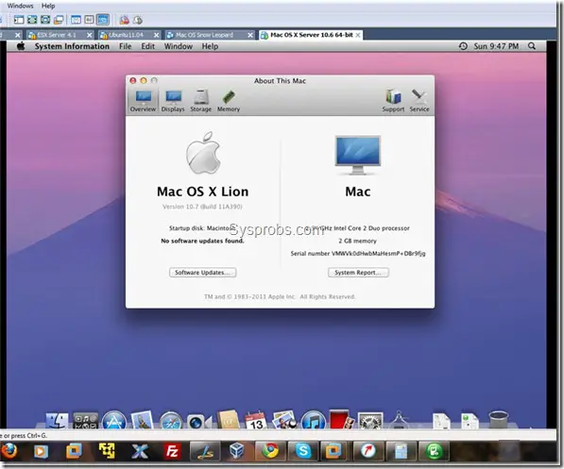Image resolution: width=564 pixels, height=469 pixels.
Task: Open System Preferences gear in dock
Action: point(370,421)
